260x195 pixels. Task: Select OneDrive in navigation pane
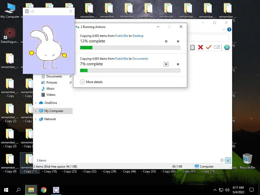pos(51,103)
